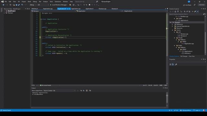
Task: Expand Olympus in Resource View
Action: [x=4, y=13]
